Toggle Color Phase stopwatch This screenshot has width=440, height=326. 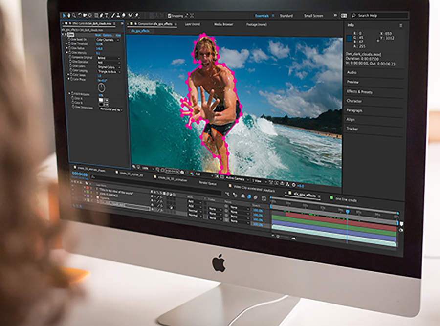click(x=72, y=79)
